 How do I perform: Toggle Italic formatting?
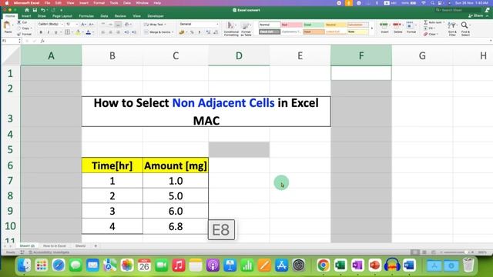point(48,32)
